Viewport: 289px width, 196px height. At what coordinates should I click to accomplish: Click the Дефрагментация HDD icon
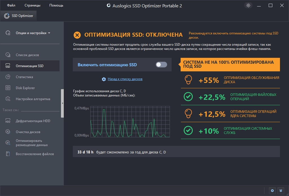pos(8,121)
